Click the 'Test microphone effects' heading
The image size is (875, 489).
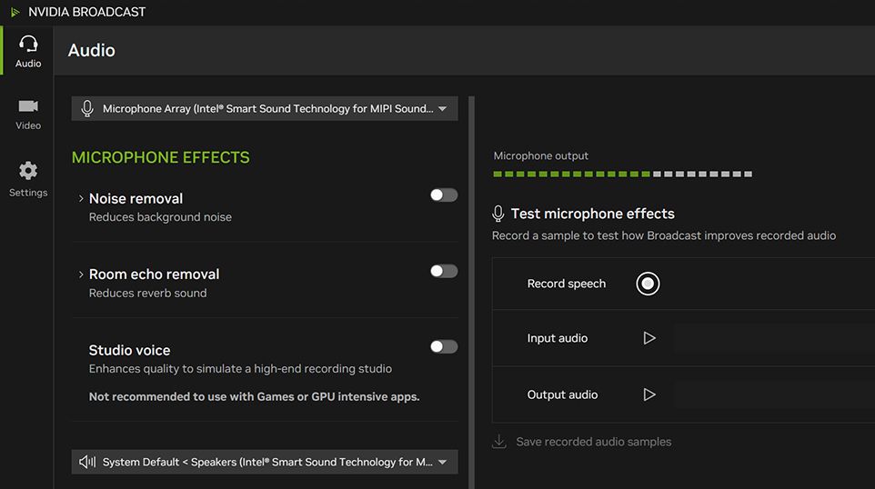pyautogui.click(x=593, y=214)
